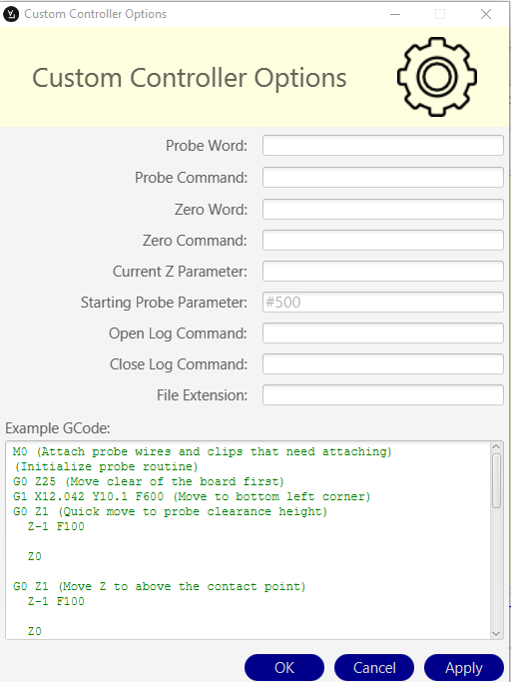Viewport: 511px width, 682px height.
Task: Click the Starting Probe Parameter field
Action: click(382, 303)
